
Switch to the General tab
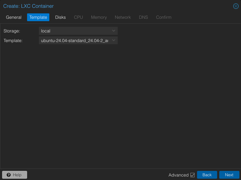point(14,17)
